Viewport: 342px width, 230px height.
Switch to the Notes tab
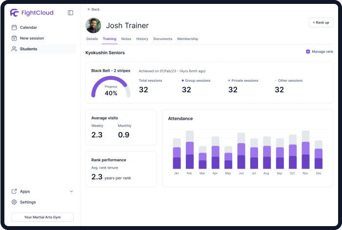pyautogui.click(x=126, y=38)
